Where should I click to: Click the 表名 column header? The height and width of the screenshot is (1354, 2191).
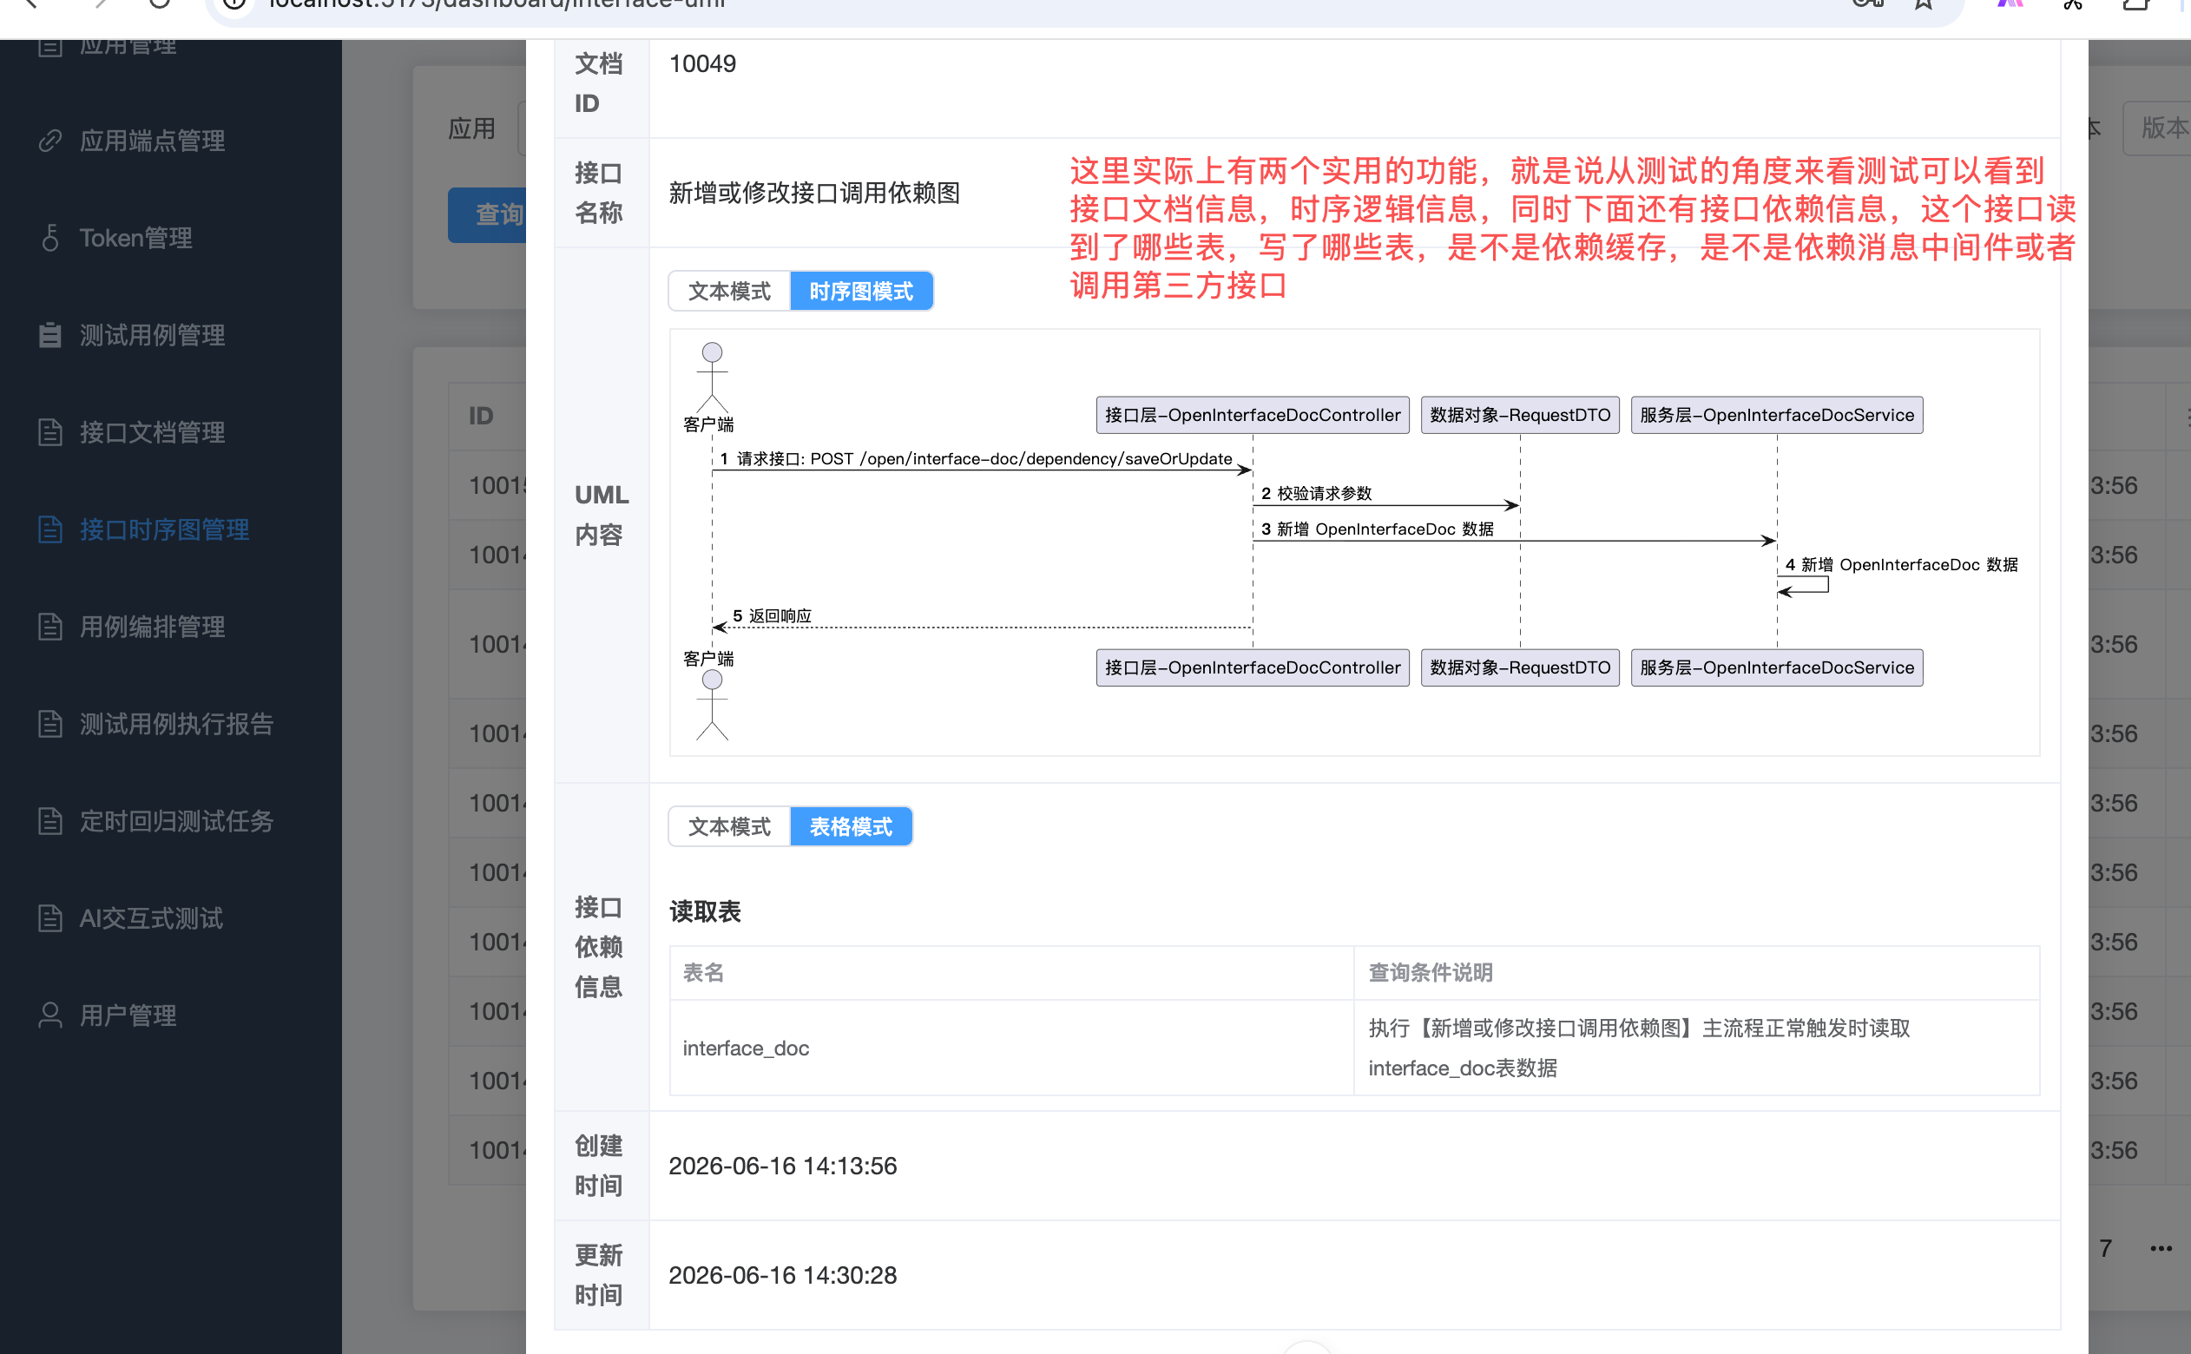[1011, 972]
